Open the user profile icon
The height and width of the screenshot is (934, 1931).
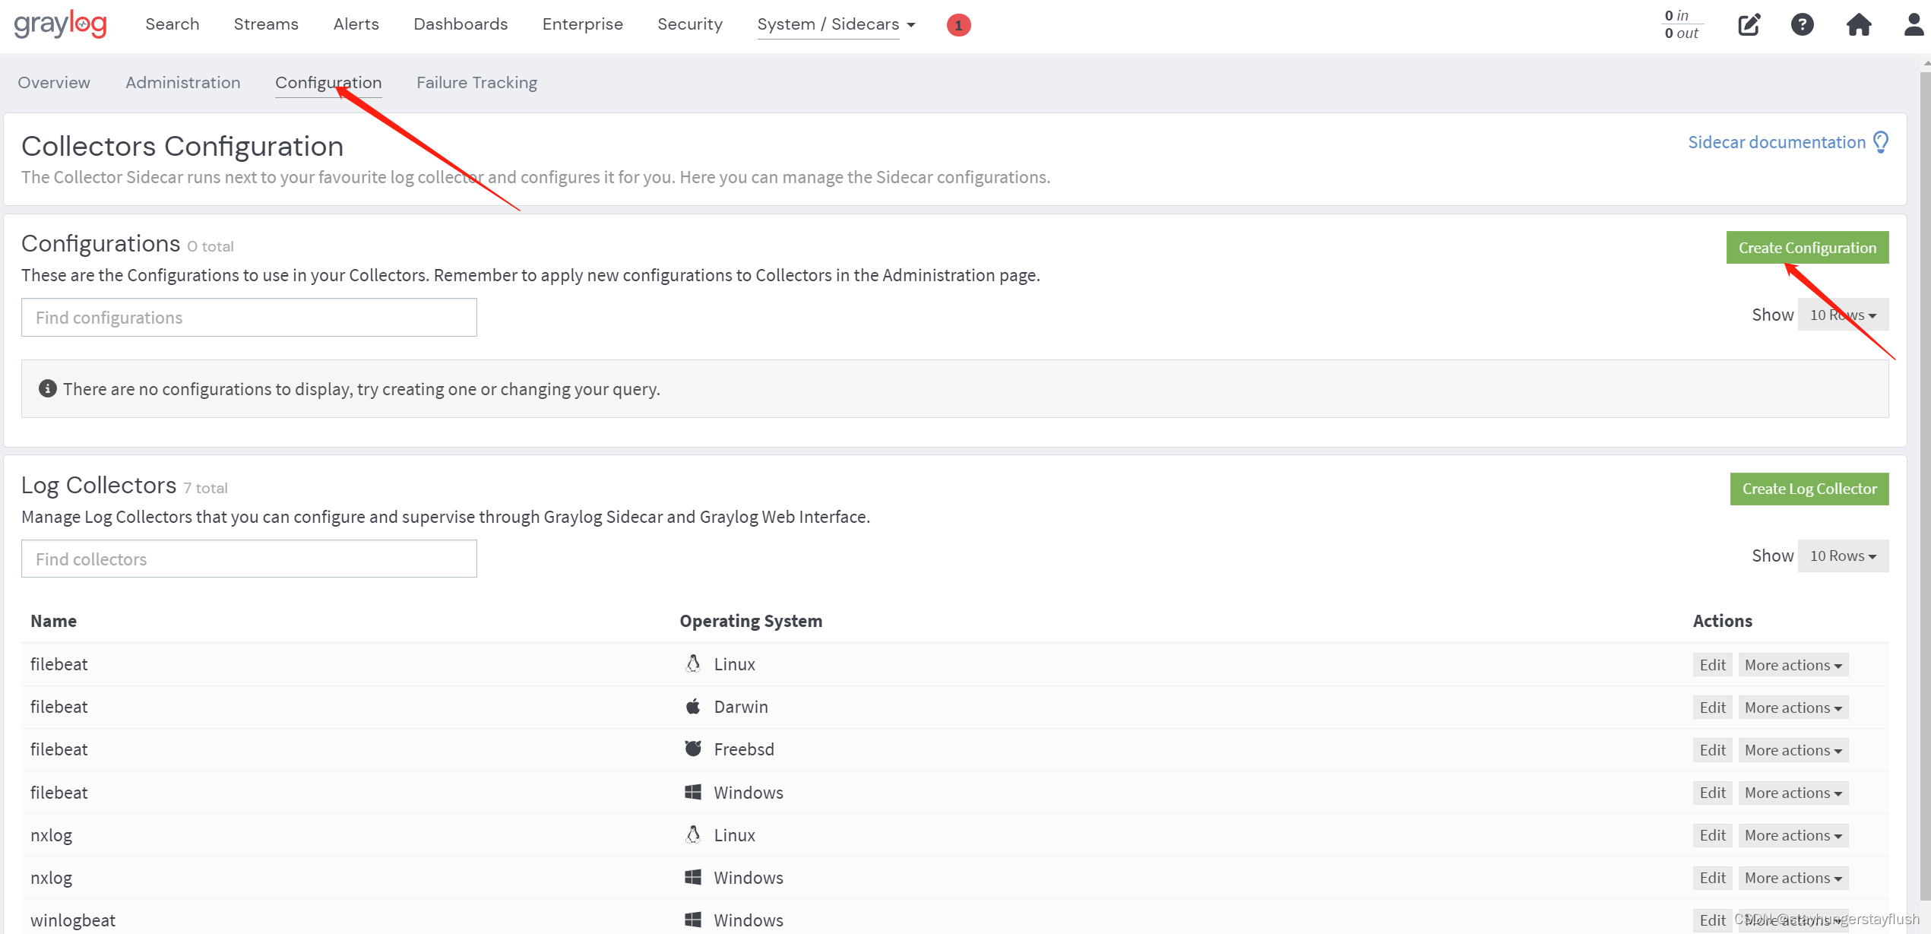[x=1913, y=25]
